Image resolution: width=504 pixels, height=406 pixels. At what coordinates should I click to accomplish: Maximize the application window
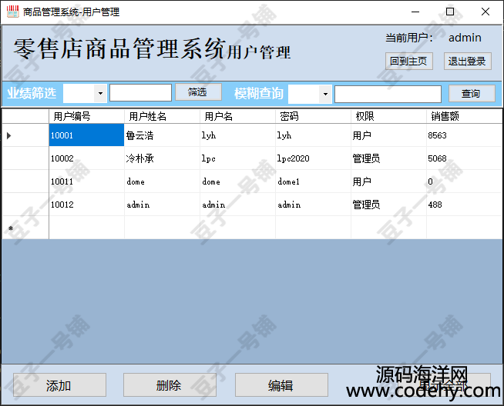click(450, 12)
